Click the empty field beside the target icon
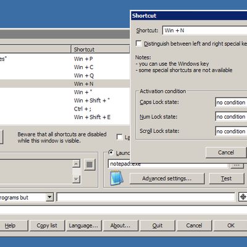 tap(146, 197)
